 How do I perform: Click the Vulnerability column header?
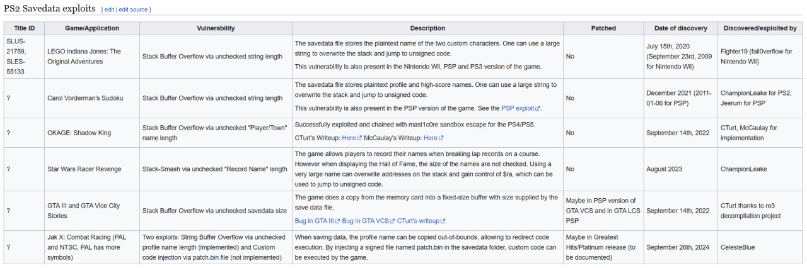[216, 28]
